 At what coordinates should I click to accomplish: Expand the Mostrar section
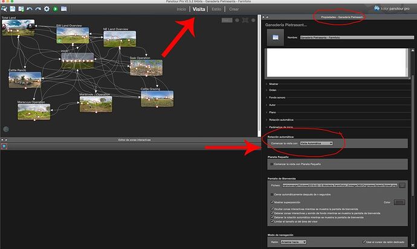(274, 84)
